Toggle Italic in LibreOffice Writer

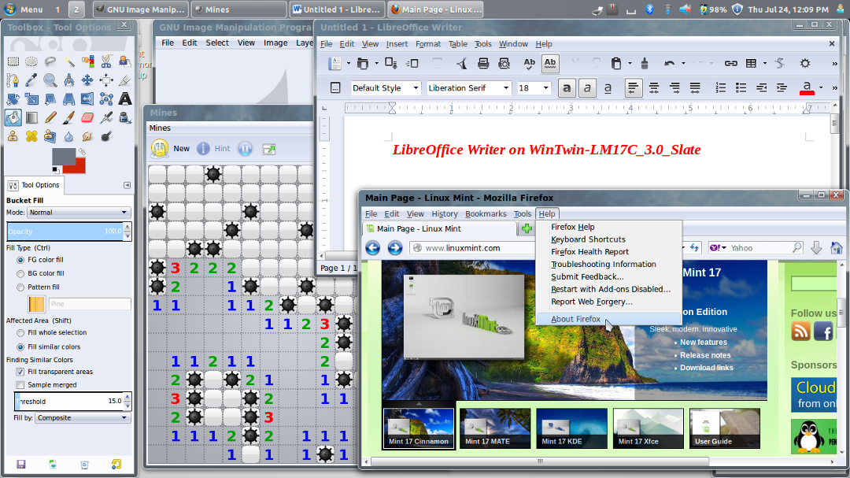[x=587, y=88]
